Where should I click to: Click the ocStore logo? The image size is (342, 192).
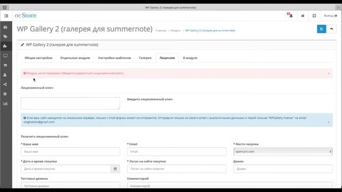pos(26,15)
